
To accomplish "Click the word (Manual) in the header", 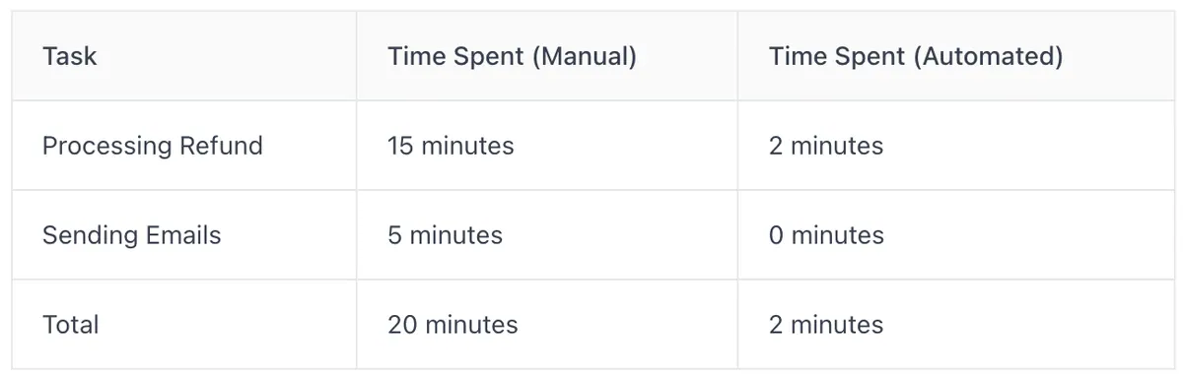I will [x=585, y=56].
